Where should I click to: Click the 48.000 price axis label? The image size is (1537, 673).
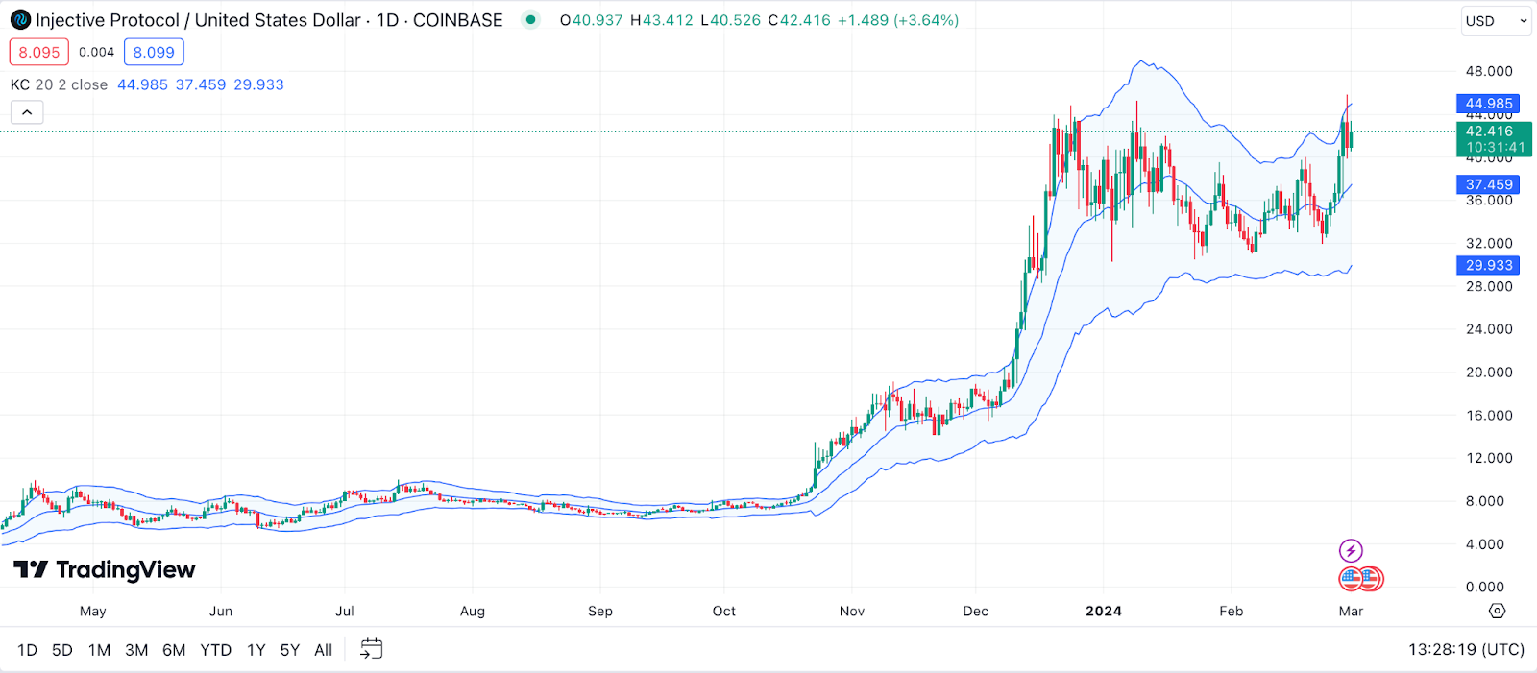(x=1489, y=71)
